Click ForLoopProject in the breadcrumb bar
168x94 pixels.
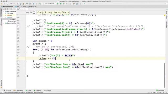click(x=7, y=7)
